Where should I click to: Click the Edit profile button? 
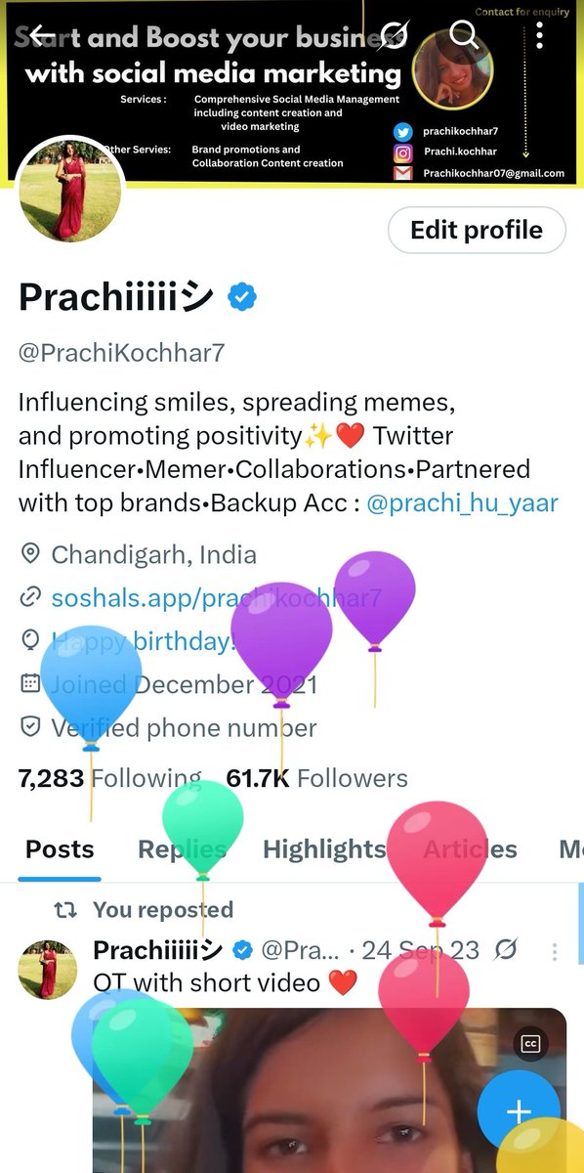(x=477, y=231)
